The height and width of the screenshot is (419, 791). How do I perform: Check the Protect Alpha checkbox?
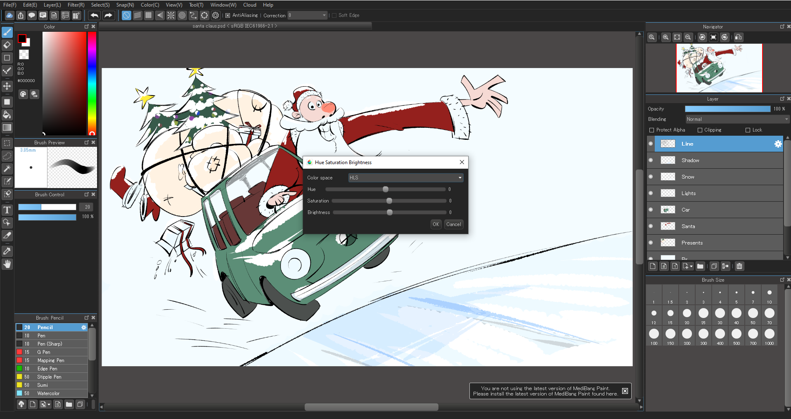[652, 130]
